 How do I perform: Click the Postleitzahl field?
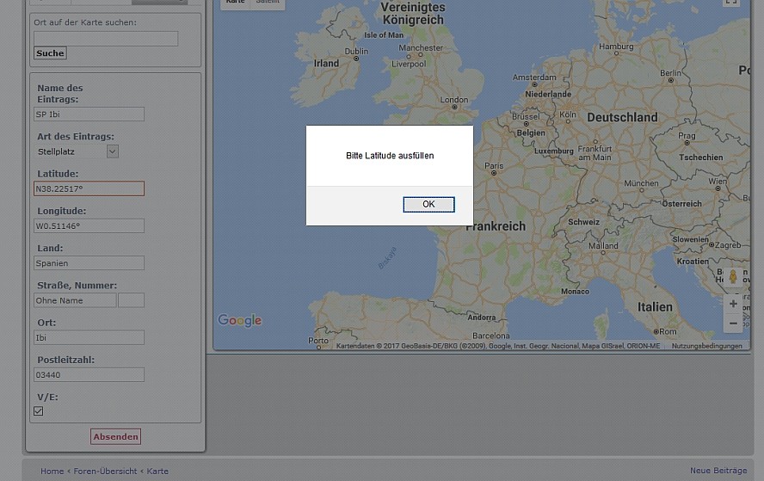point(89,375)
